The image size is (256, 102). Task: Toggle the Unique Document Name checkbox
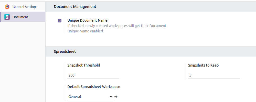coord(60,21)
